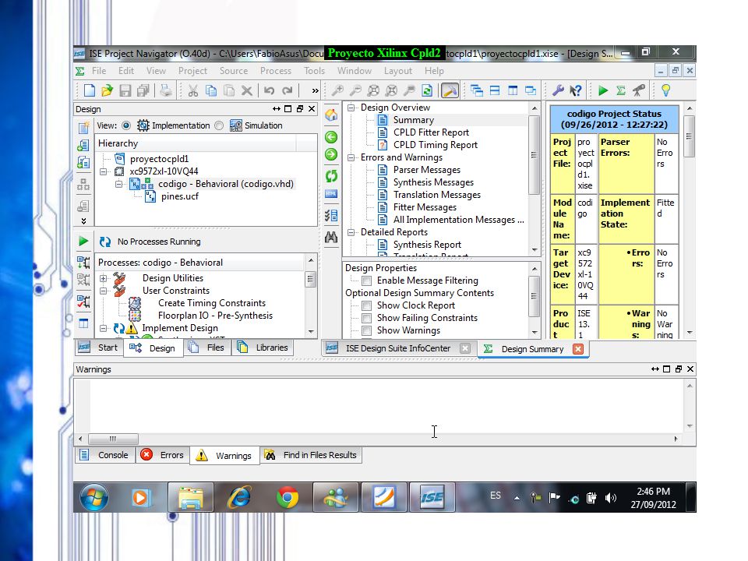The image size is (748, 561).
Task: Click the Zoom In magnifier icon
Action: [337, 90]
